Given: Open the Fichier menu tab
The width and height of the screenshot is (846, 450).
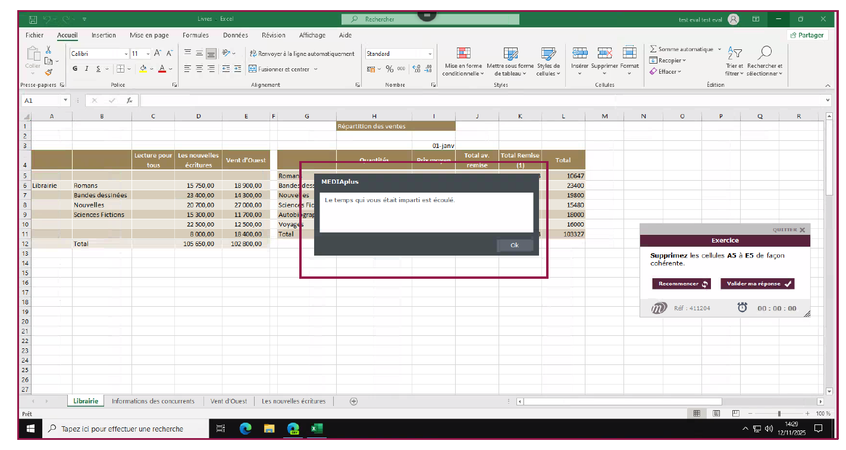Looking at the screenshot, I should point(35,35).
